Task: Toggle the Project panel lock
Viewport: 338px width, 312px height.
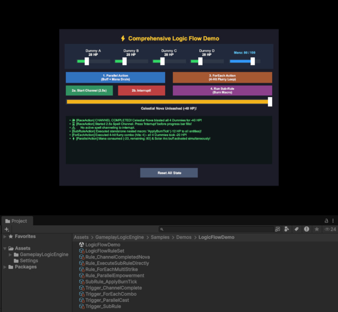Action: pos(326,221)
